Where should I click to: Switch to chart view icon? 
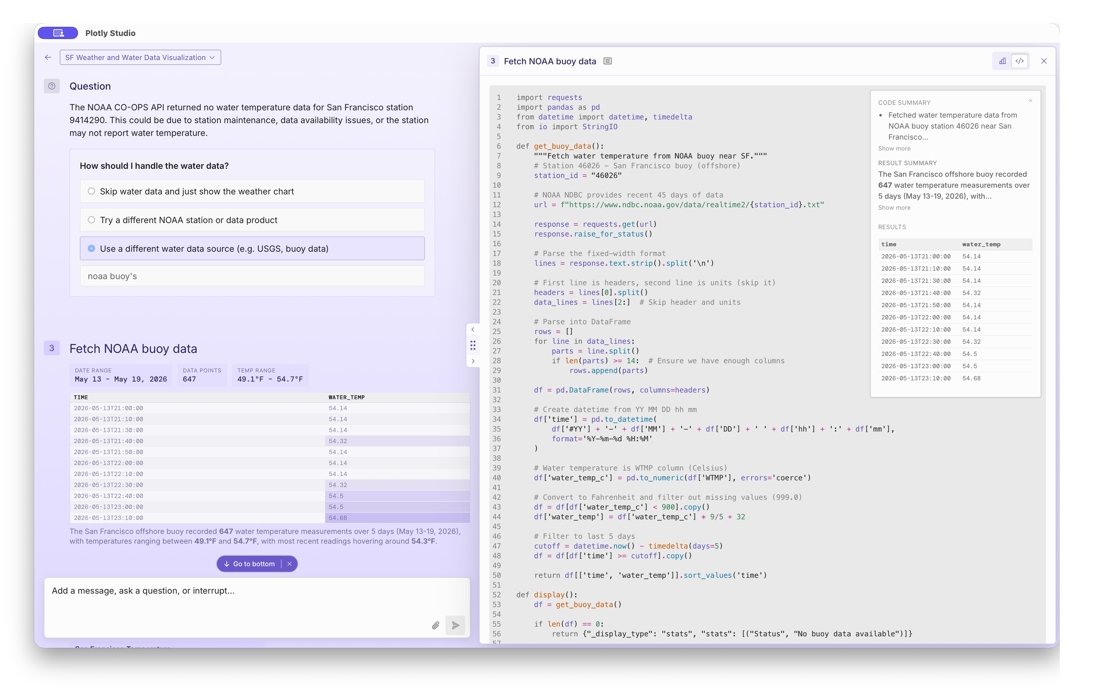1002,61
